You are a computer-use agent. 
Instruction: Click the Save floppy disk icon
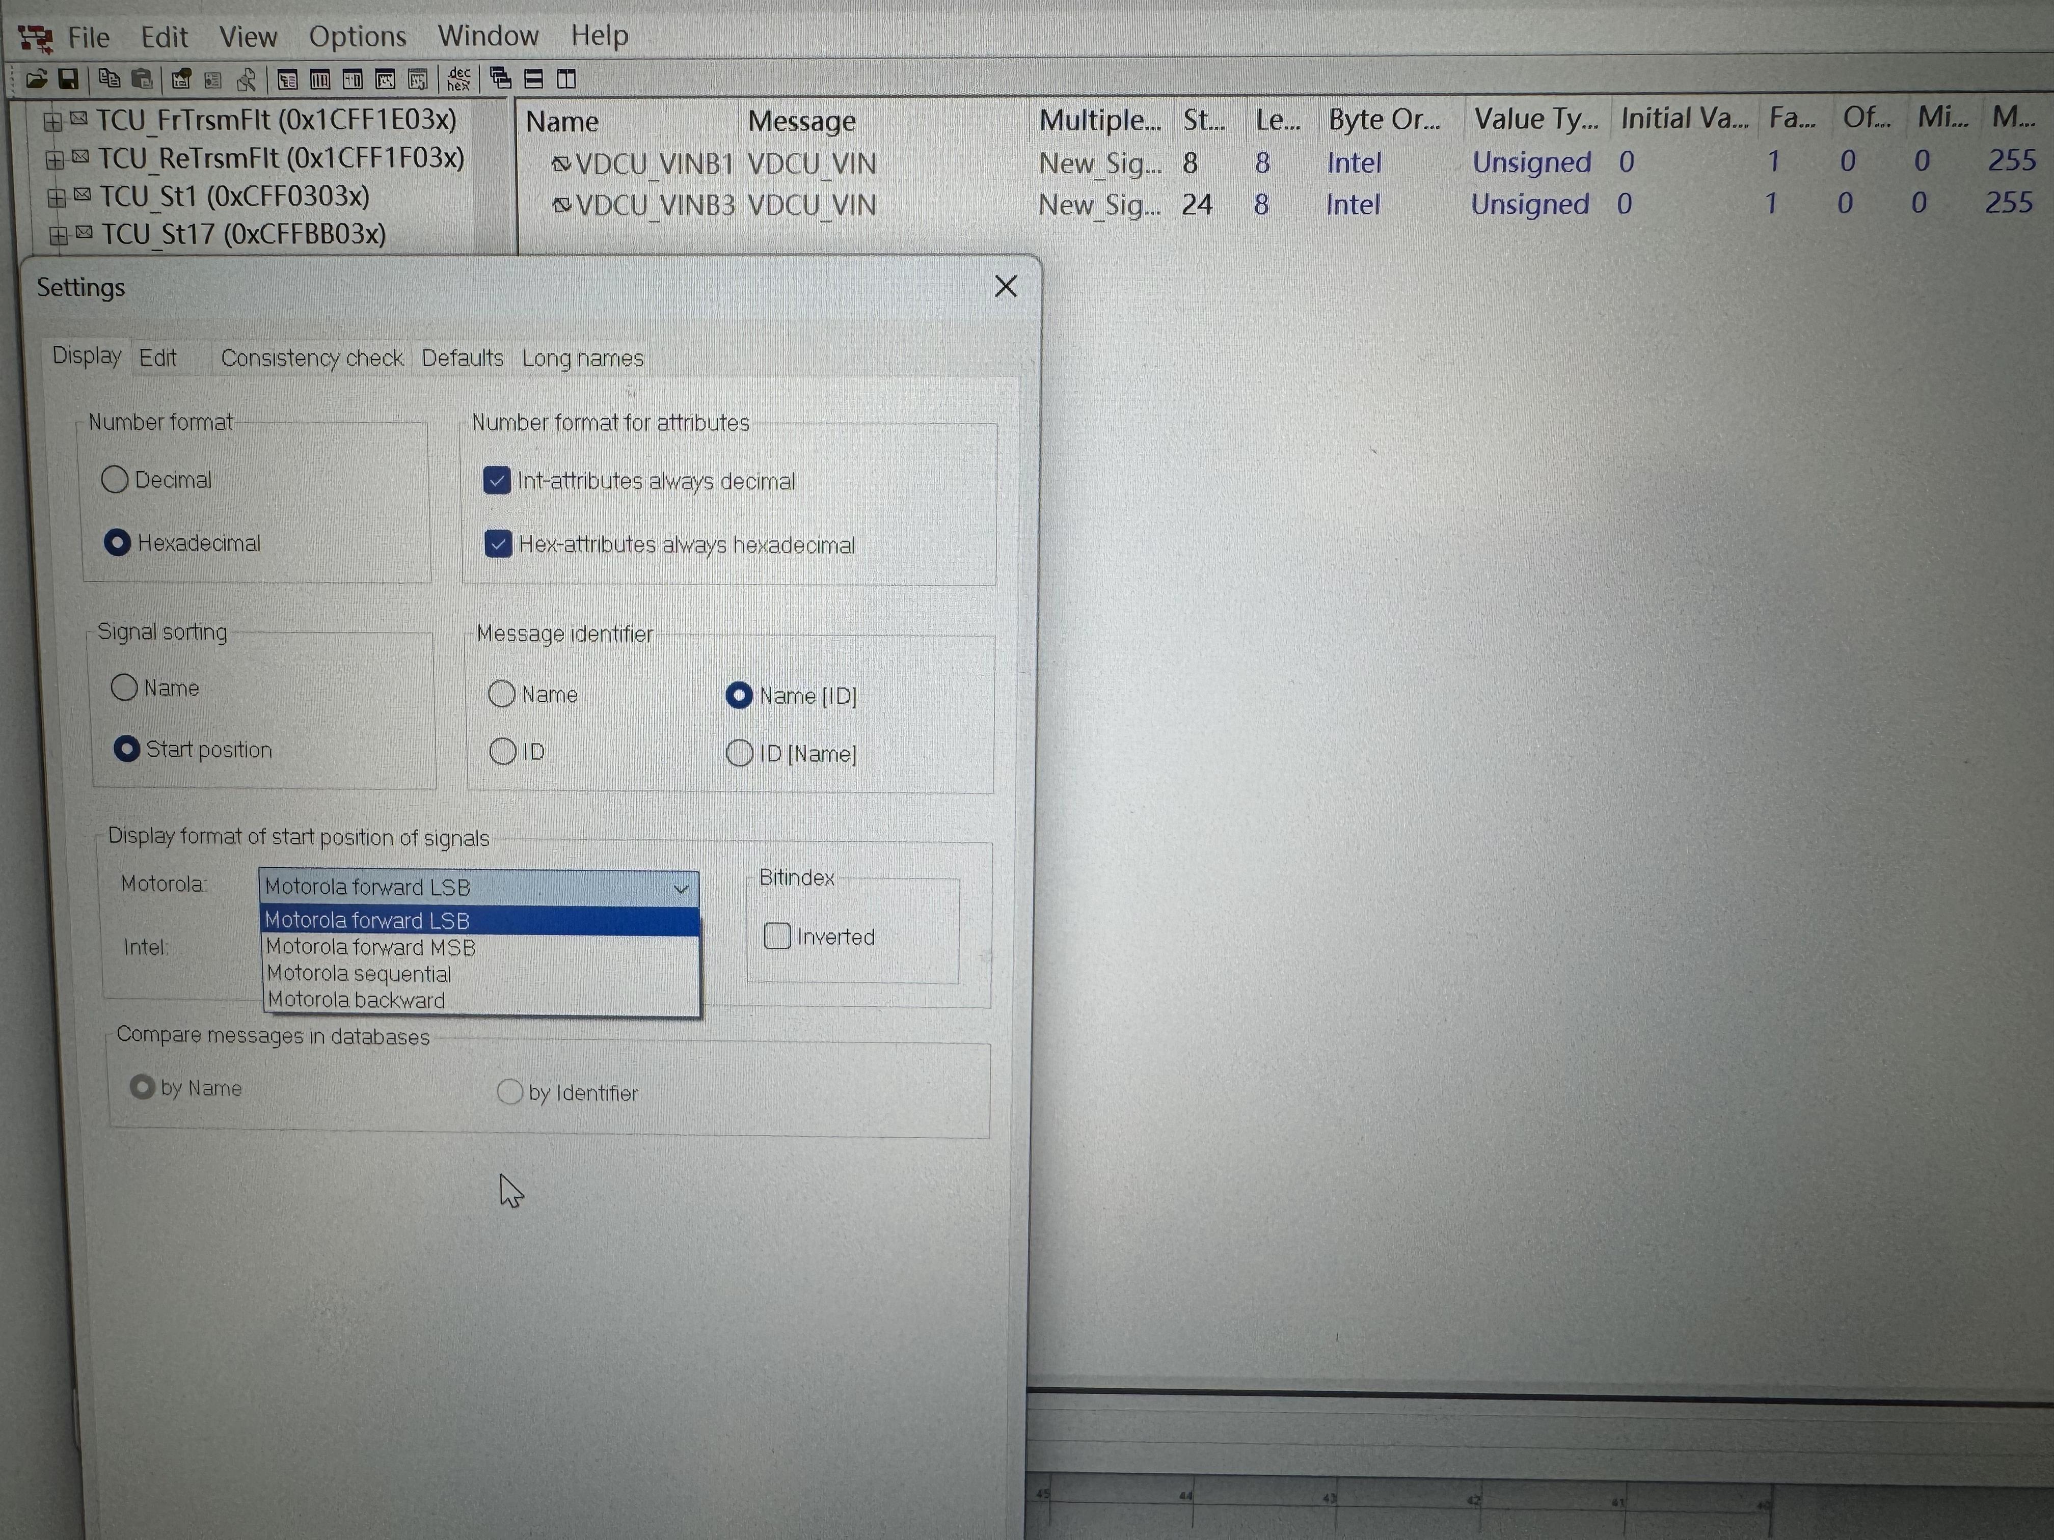[68, 80]
